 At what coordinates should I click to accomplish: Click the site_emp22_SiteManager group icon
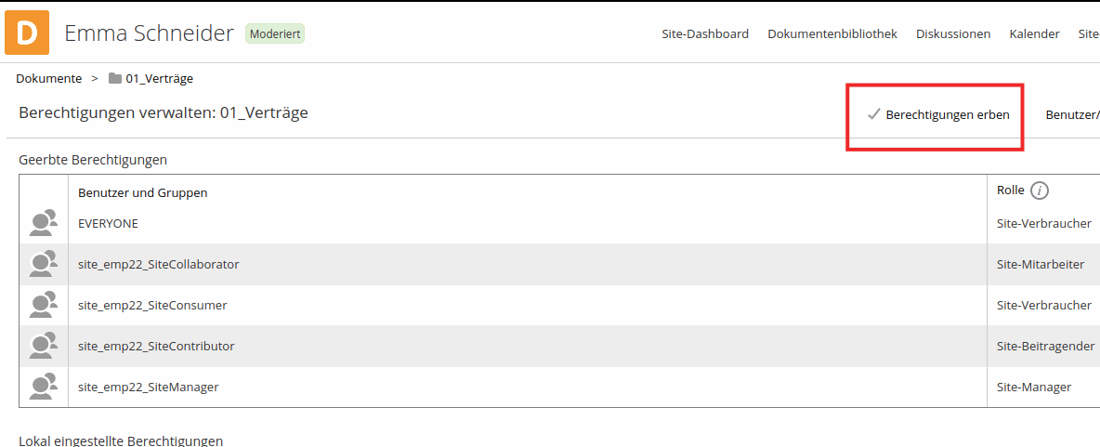click(44, 388)
